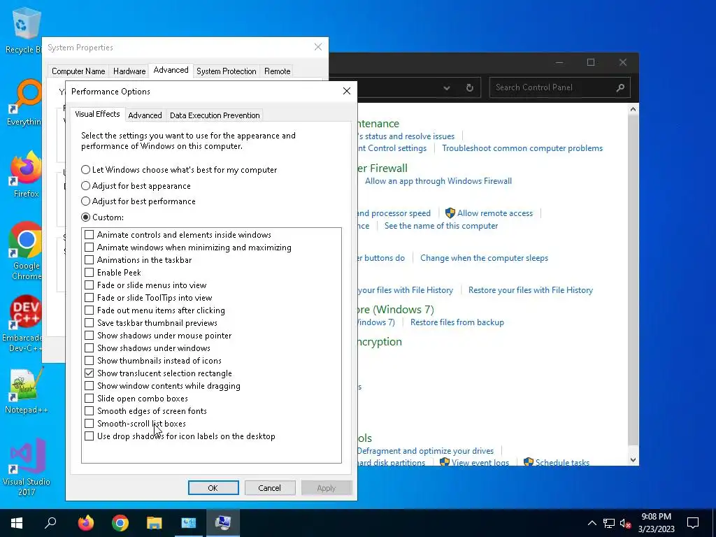Switch to System Properties taskbar item

(223, 523)
